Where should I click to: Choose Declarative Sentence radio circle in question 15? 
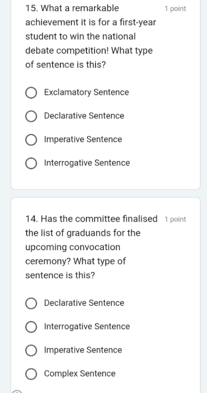(31, 116)
